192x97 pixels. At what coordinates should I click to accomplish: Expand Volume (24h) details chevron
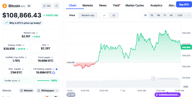[x=27, y=49]
